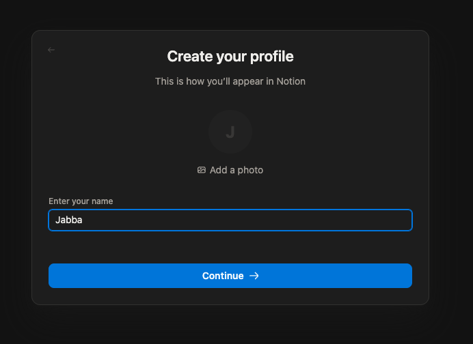Go back using the left arrow

(x=51, y=50)
